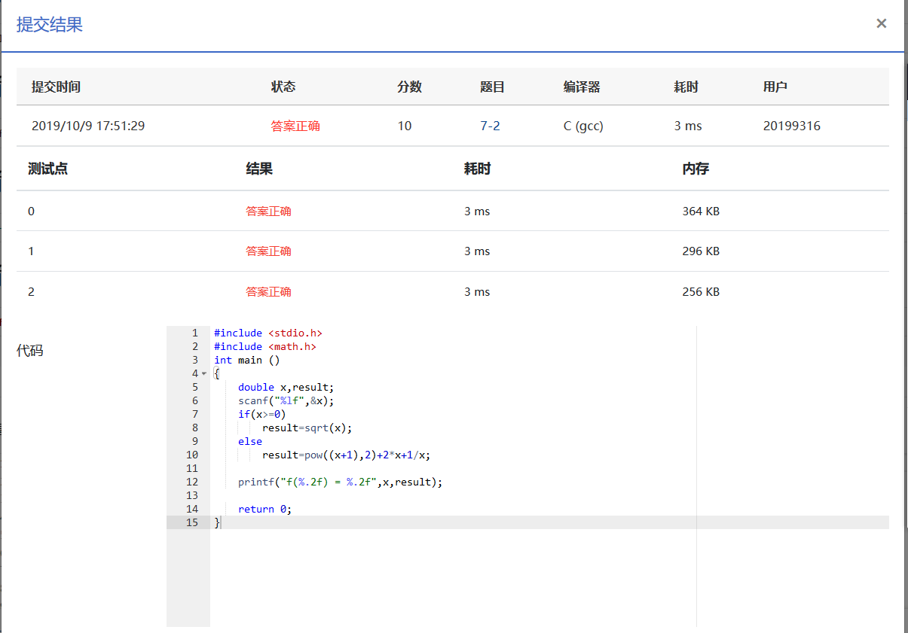The height and width of the screenshot is (633, 908).
Task: Click the test point 1 number cell
Action: point(31,251)
